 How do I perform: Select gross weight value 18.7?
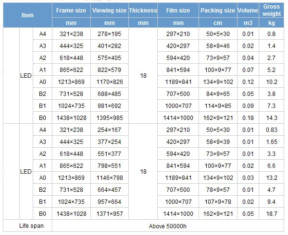click(x=272, y=214)
